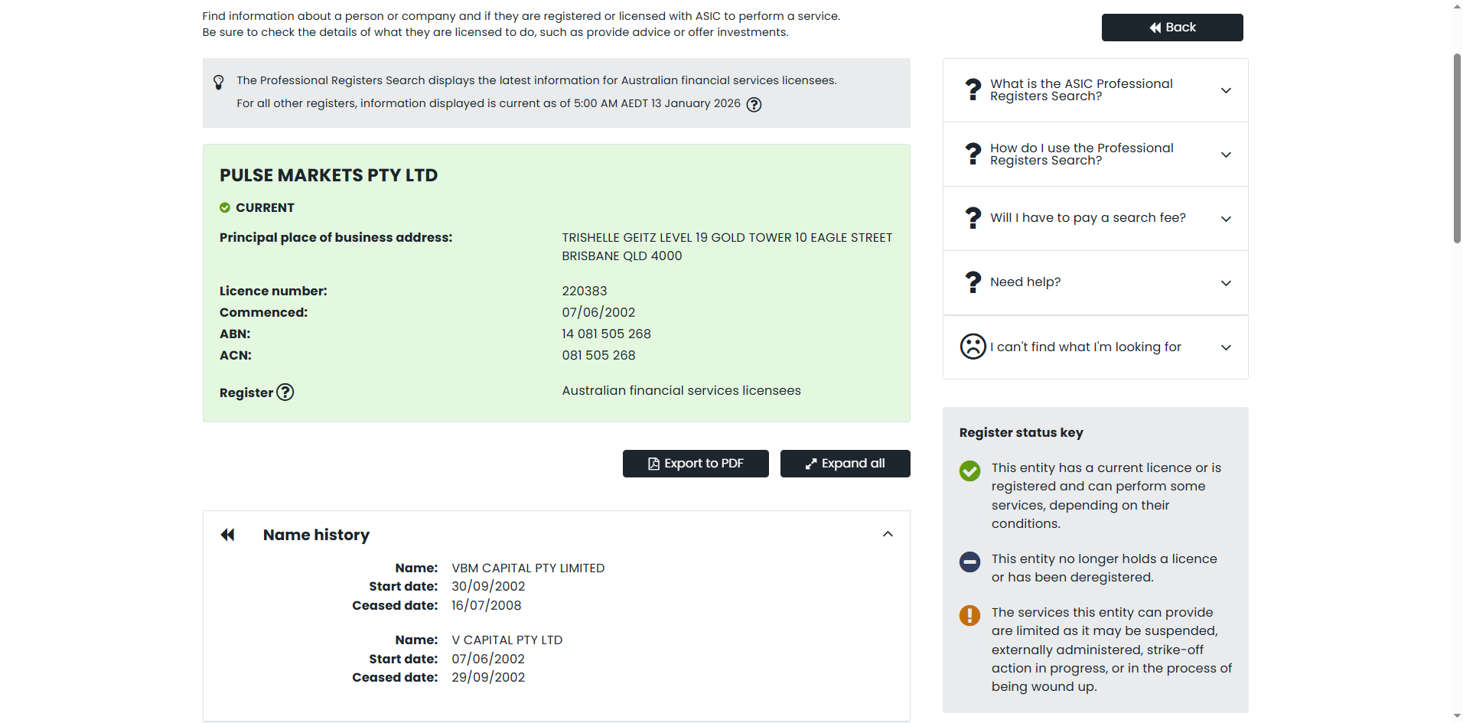Click the lightbulb tip icon
This screenshot has width=1463, height=723.
click(219, 82)
